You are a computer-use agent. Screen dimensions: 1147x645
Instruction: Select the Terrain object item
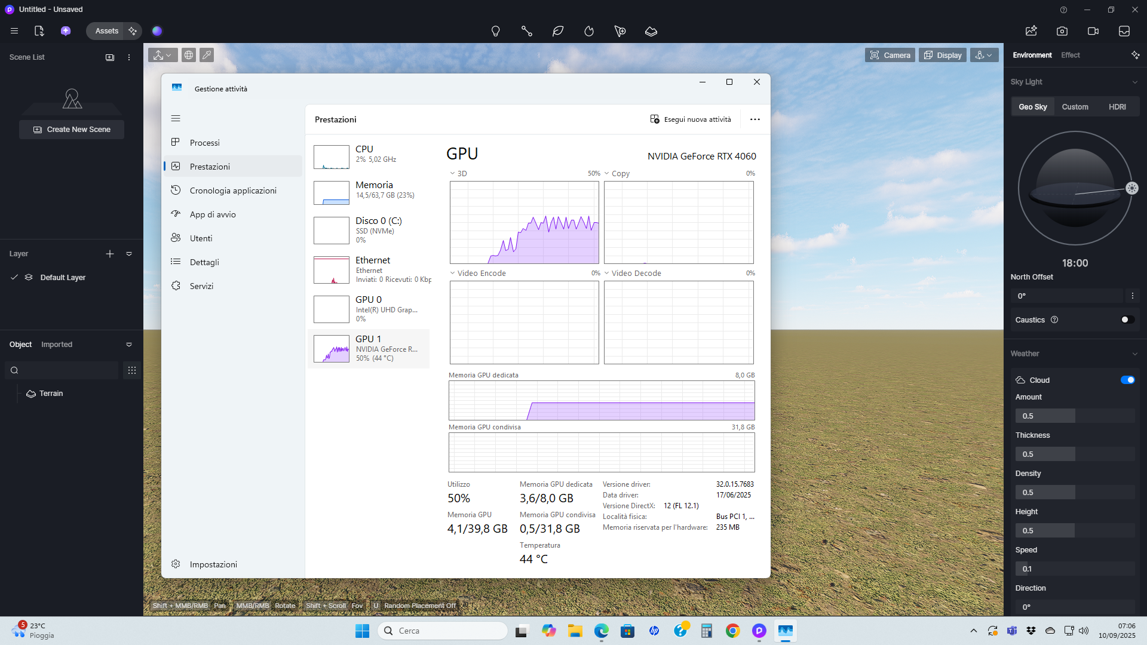click(x=51, y=394)
